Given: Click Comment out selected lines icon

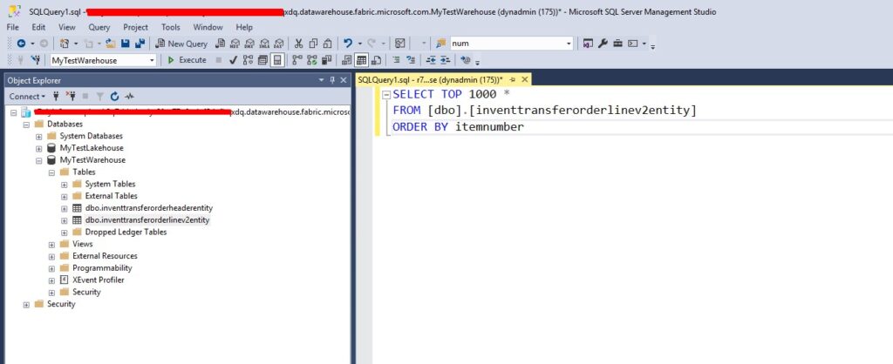Looking at the screenshot, I should pyautogui.click(x=396, y=60).
